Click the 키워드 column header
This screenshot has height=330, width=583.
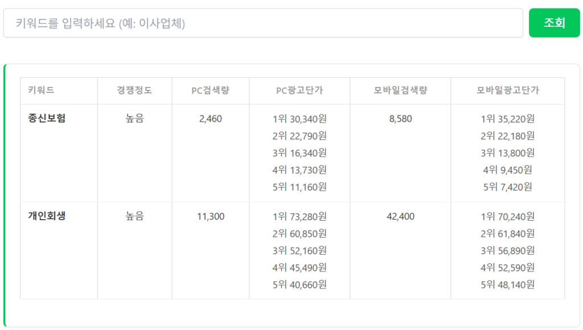pos(41,90)
